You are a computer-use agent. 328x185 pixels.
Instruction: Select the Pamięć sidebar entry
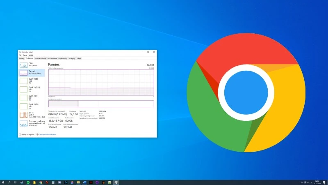tap(32, 73)
